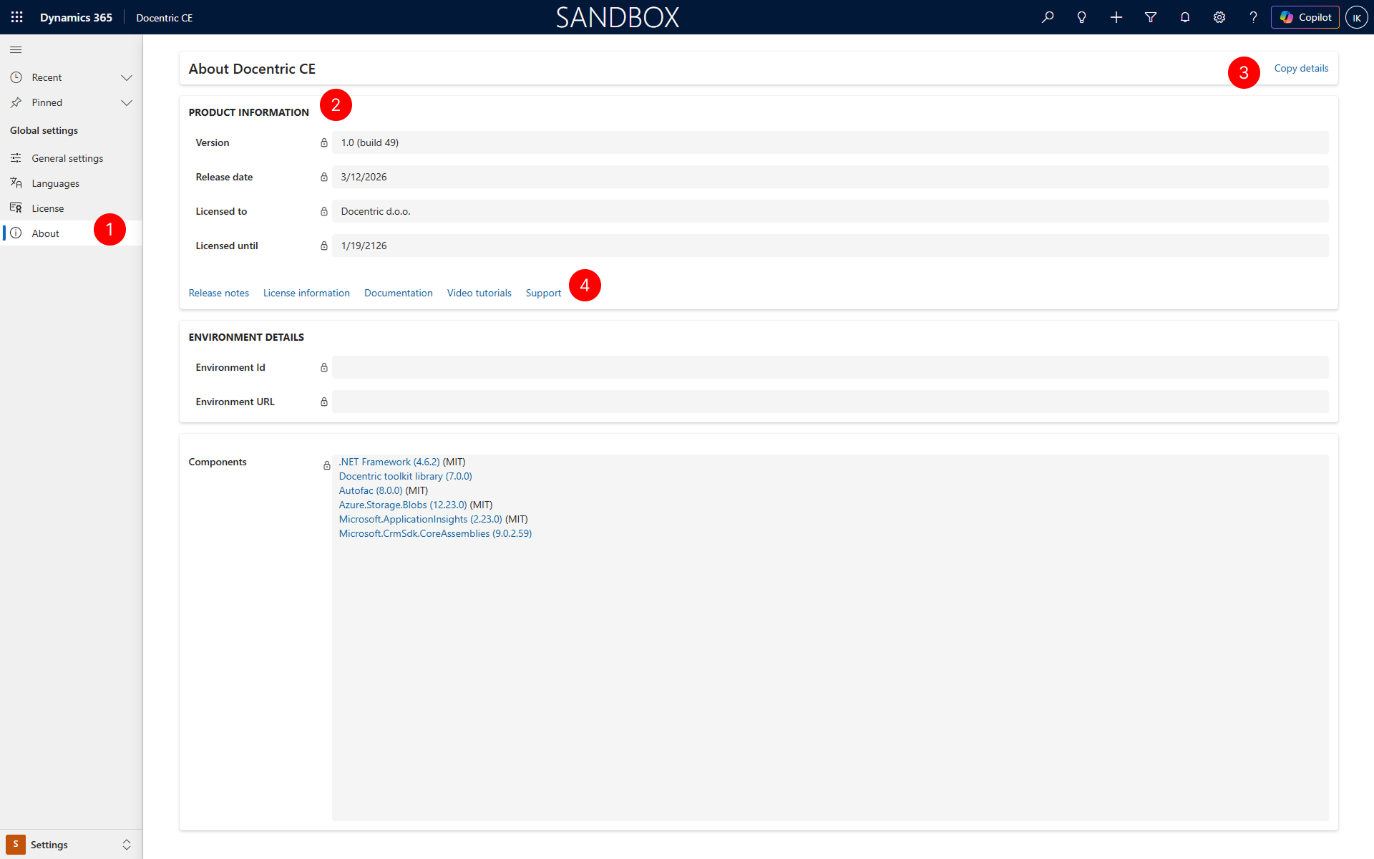This screenshot has width=1374, height=859.
Task: Click the empty Environment URL field
Action: pos(830,402)
